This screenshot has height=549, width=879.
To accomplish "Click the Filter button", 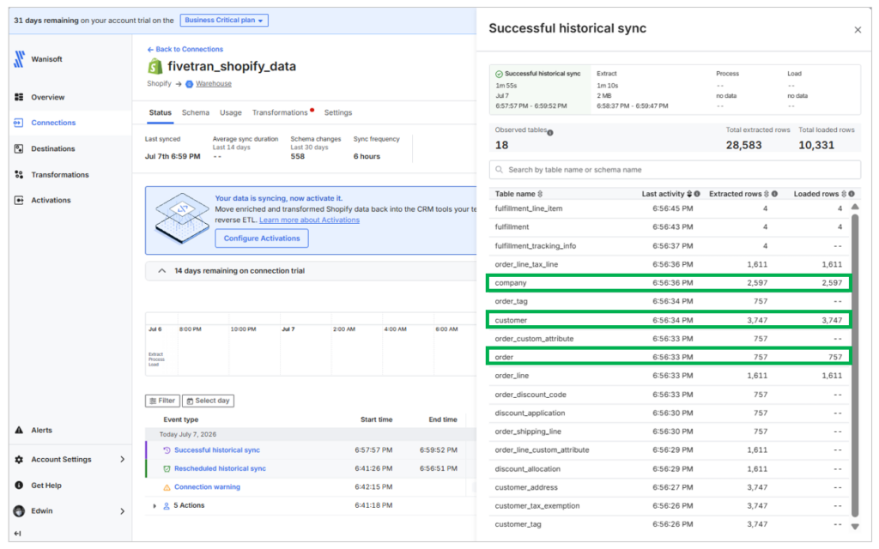I will (162, 401).
